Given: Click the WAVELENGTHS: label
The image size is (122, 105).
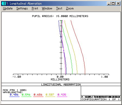Looking at the screenshot, I should coord(13,92).
